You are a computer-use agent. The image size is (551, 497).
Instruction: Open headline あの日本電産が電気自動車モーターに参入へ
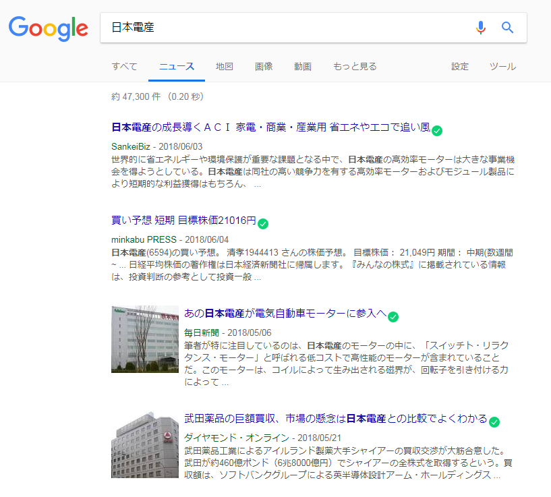(285, 313)
